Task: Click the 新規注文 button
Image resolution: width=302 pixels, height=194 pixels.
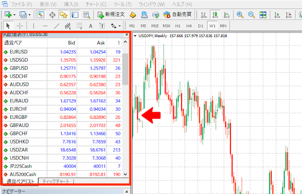Action: (x=111, y=15)
